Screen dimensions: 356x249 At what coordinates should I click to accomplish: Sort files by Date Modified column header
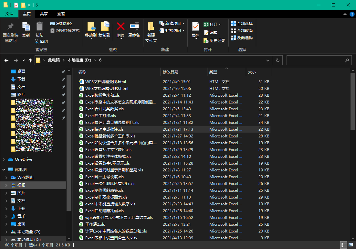point(171,72)
